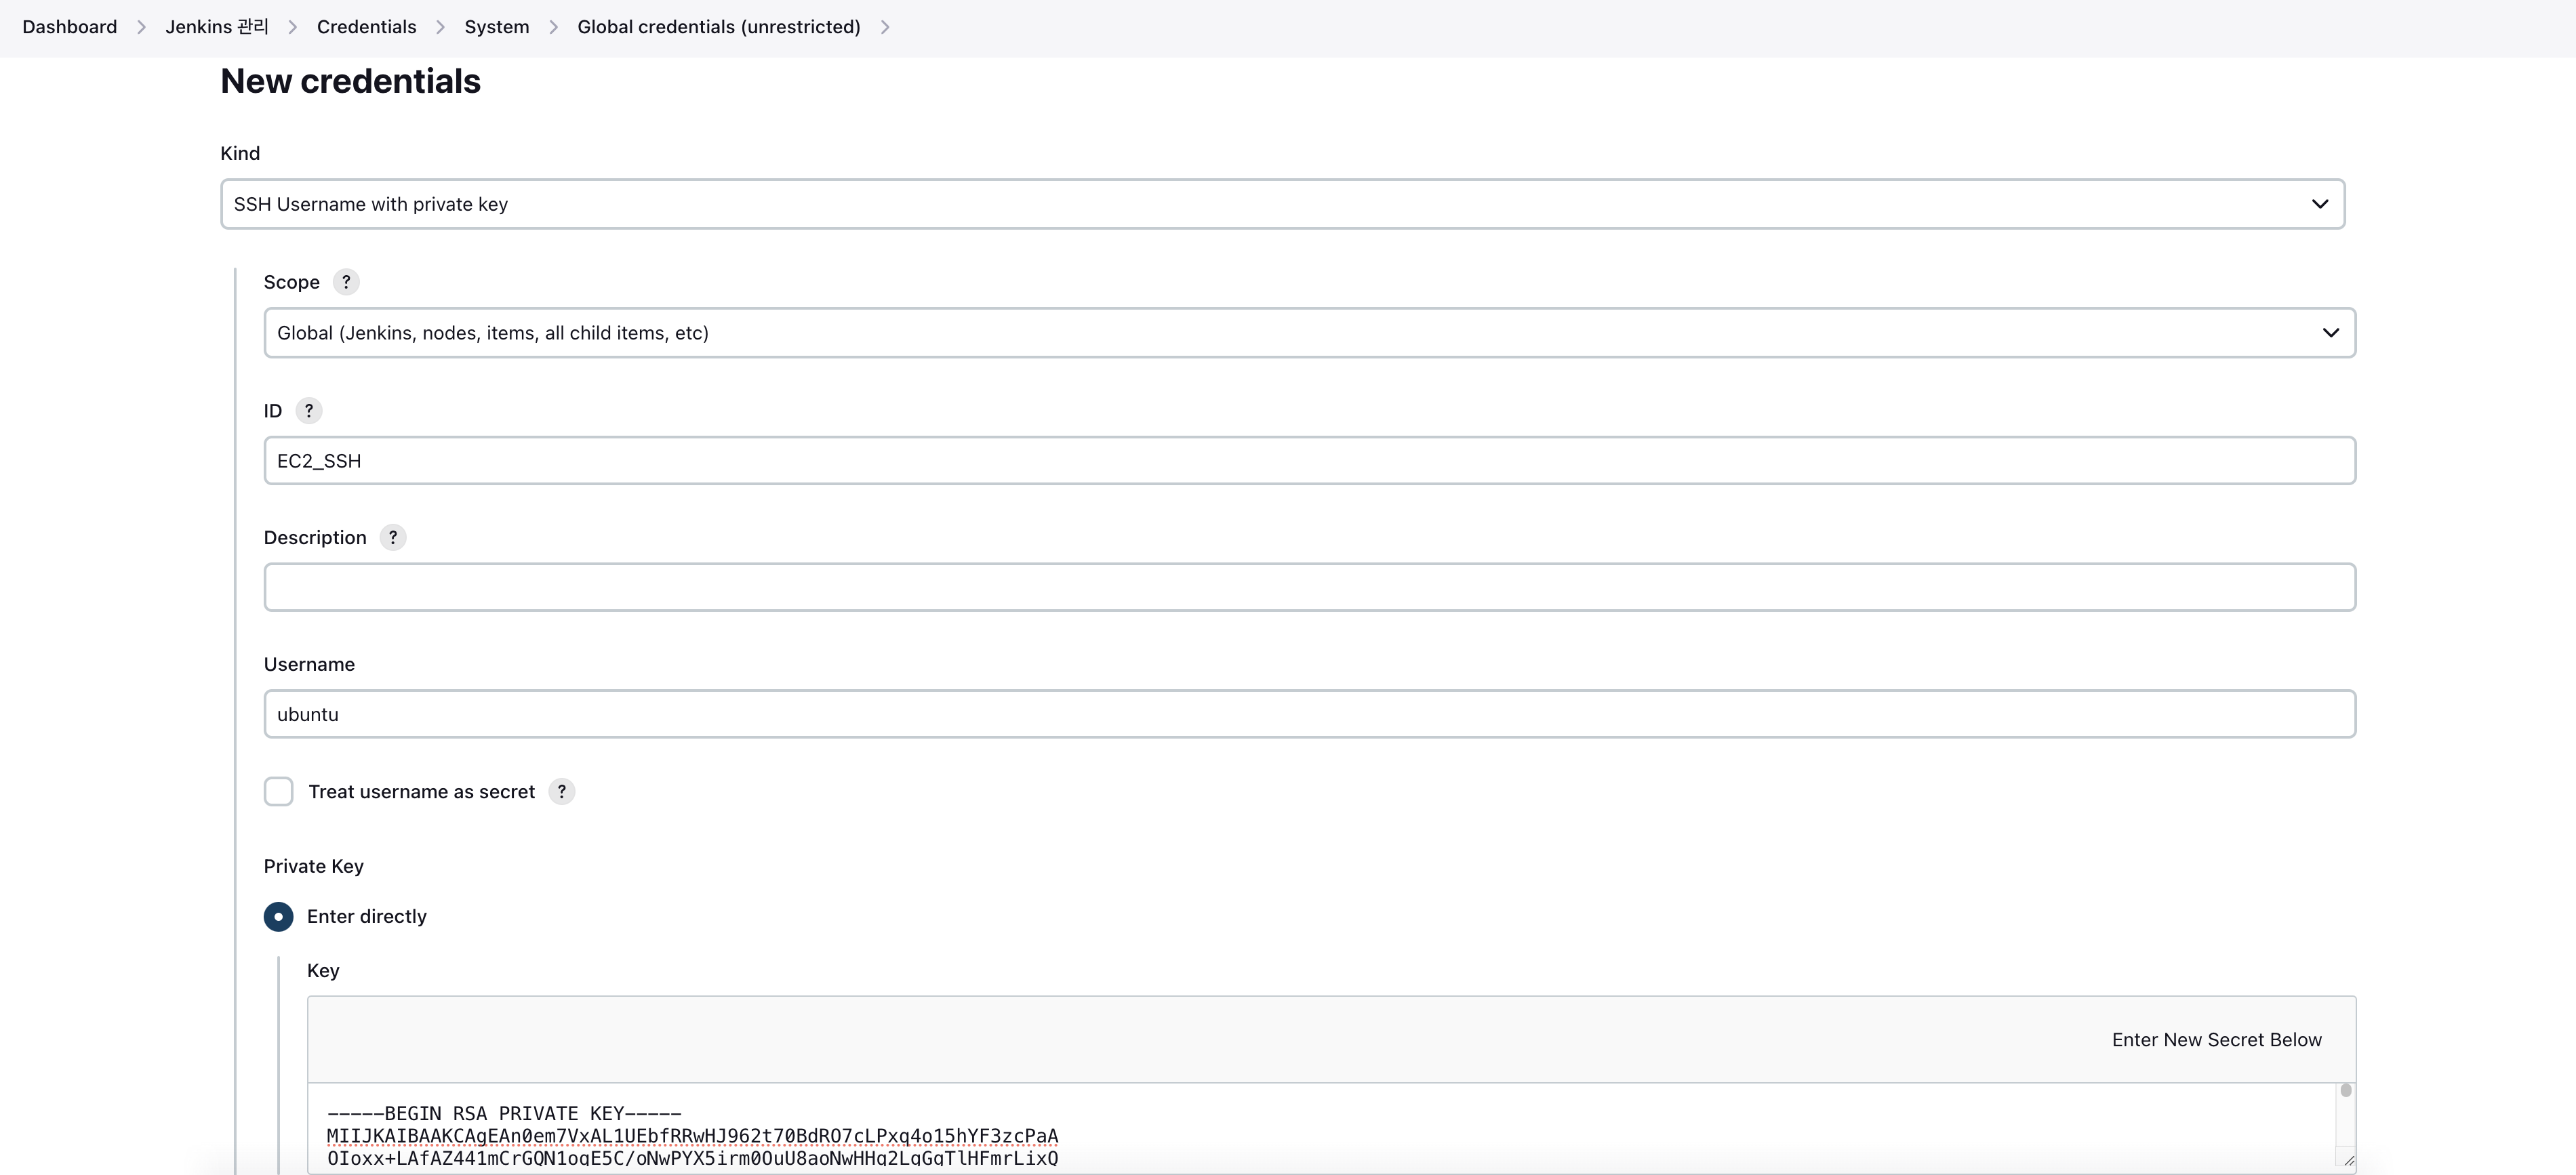2576x1175 pixels.
Task: Click help icon beside Treat username as secret
Action: [562, 792]
